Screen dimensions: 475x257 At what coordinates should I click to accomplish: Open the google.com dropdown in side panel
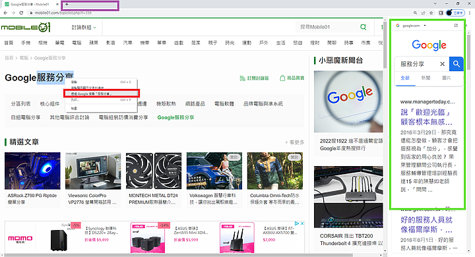(x=425, y=26)
